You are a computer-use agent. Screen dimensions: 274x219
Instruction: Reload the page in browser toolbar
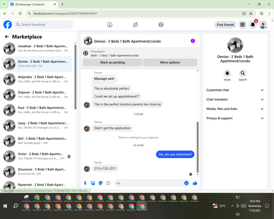click(20, 13)
